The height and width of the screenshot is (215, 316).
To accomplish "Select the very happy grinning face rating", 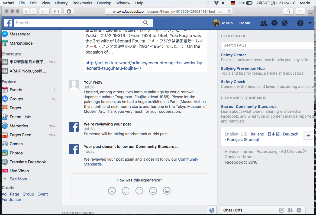I will (x=167, y=191).
